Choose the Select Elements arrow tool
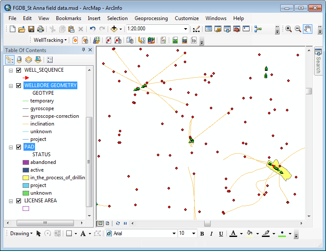 [x=38, y=233]
